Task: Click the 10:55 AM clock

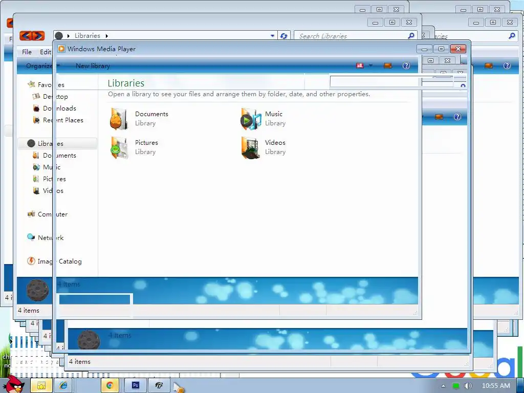Action: [x=496, y=386]
